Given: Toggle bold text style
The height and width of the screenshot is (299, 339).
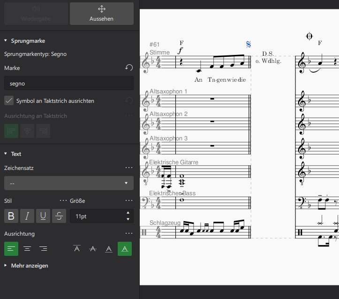Looking at the screenshot, I should [x=11, y=216].
